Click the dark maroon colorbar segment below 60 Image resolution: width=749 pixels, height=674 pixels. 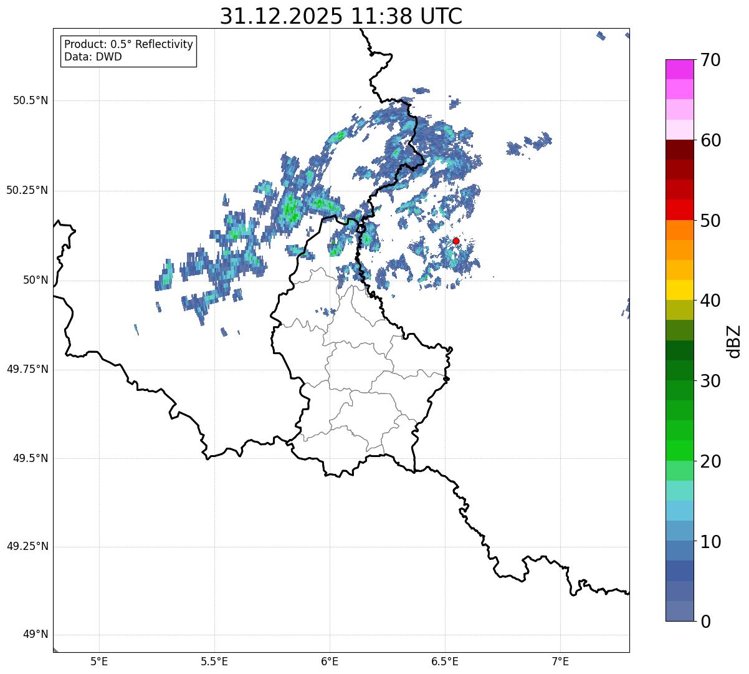coord(680,150)
